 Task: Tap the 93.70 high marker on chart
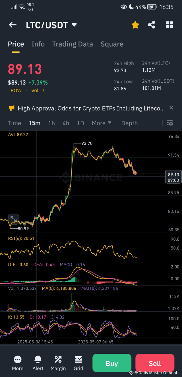pos(87,143)
